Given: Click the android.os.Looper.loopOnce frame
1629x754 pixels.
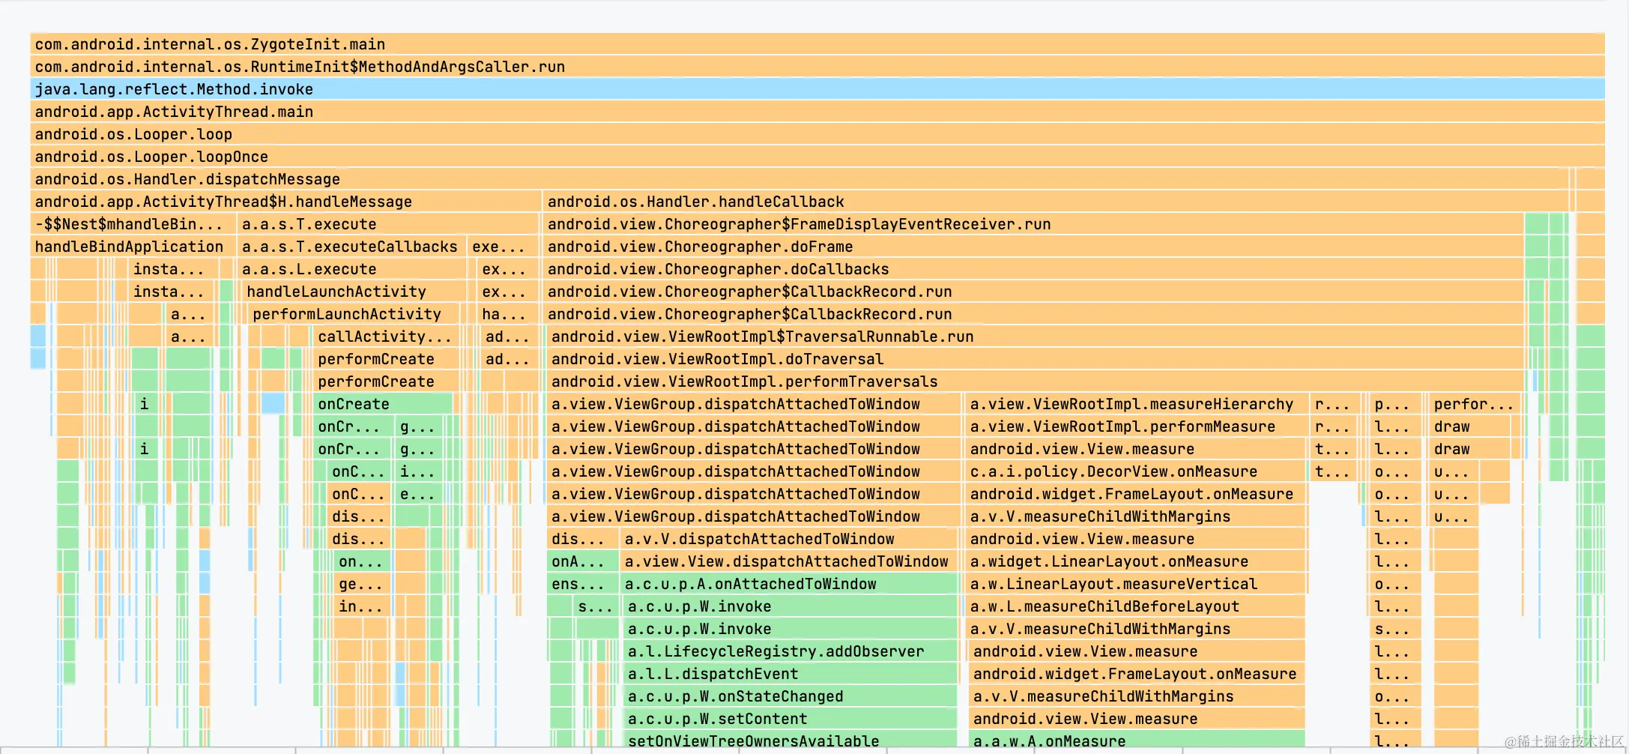Looking at the screenshot, I should (817, 157).
